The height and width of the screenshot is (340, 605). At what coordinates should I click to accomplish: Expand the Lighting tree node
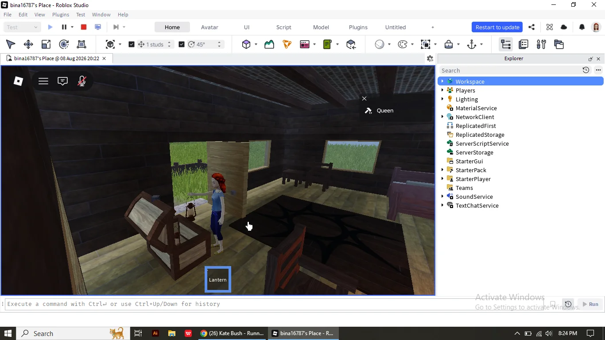(442, 99)
